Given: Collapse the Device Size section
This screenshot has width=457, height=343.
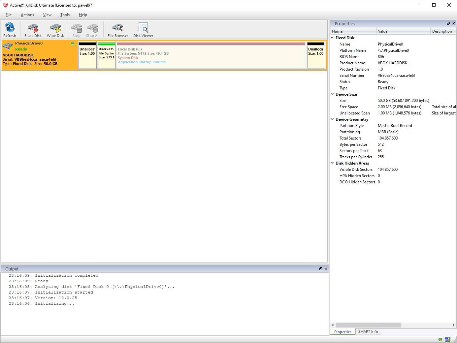Looking at the screenshot, I should tap(332, 94).
